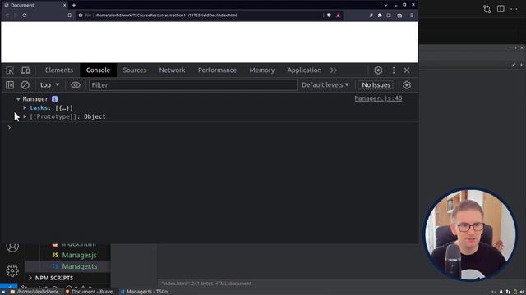Show the console sidebar

click(x=10, y=85)
